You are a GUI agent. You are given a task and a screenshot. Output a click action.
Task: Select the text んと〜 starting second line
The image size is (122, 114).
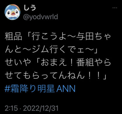pos(17,50)
